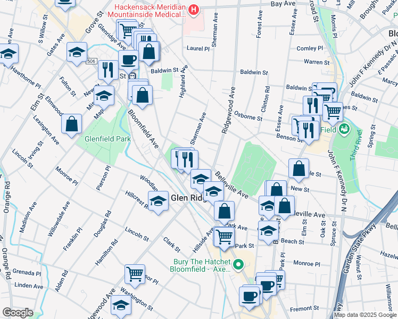
Task: Click the Hackensack Meridian hospital marker
Action: pos(194,9)
